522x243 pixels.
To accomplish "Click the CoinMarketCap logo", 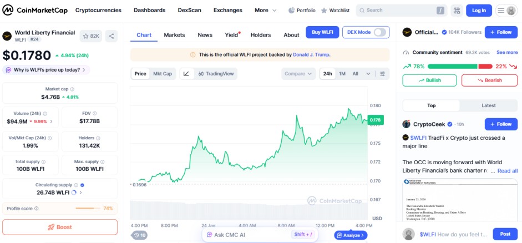I will (x=35, y=11).
